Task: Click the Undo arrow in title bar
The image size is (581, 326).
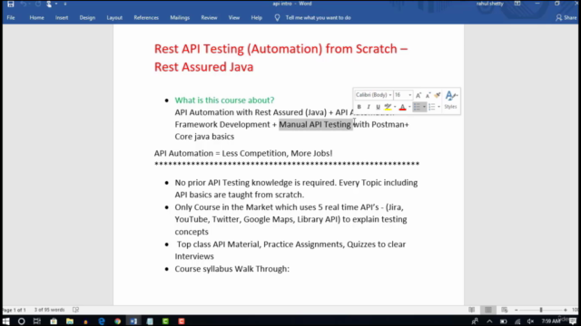Action: (x=24, y=4)
